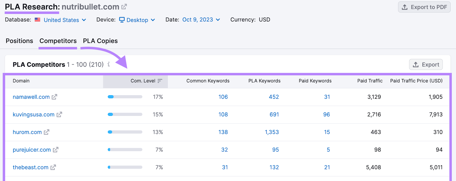Click the Com. Level sort icon
The width and height of the screenshot is (456, 181).
tap(160, 81)
